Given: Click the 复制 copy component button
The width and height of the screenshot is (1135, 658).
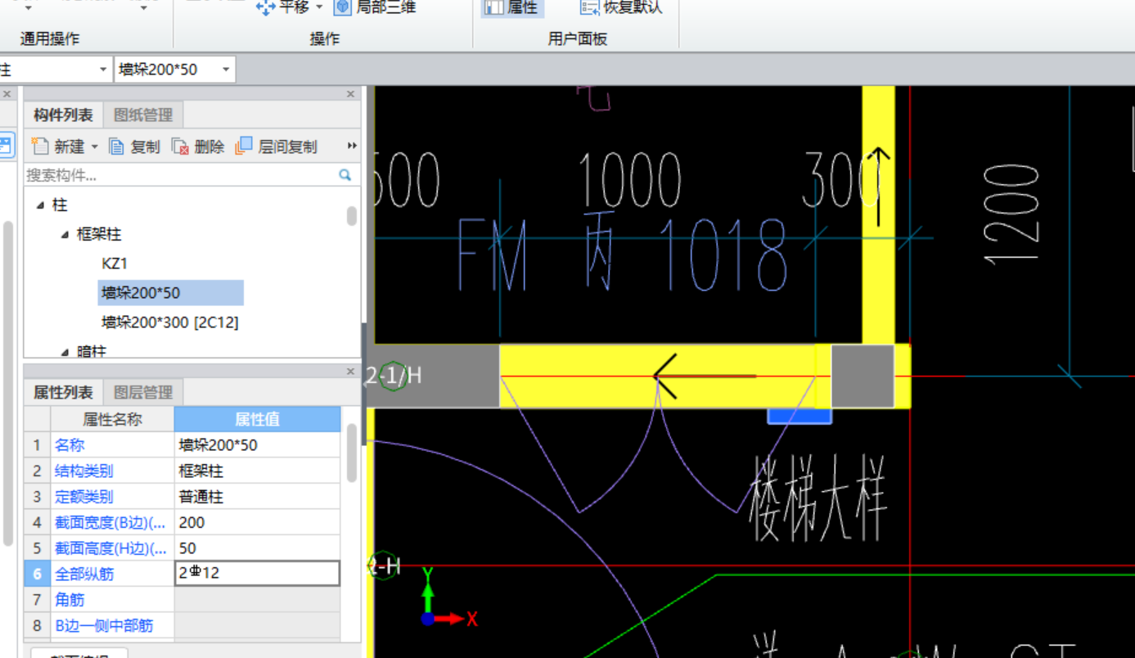Looking at the screenshot, I should tap(135, 146).
